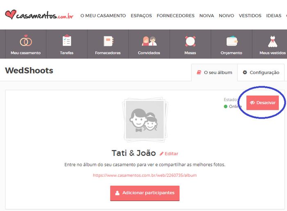The height and width of the screenshot is (211, 287).
Task: Open the ESPAÇOS menu item
Action: tap(141, 16)
